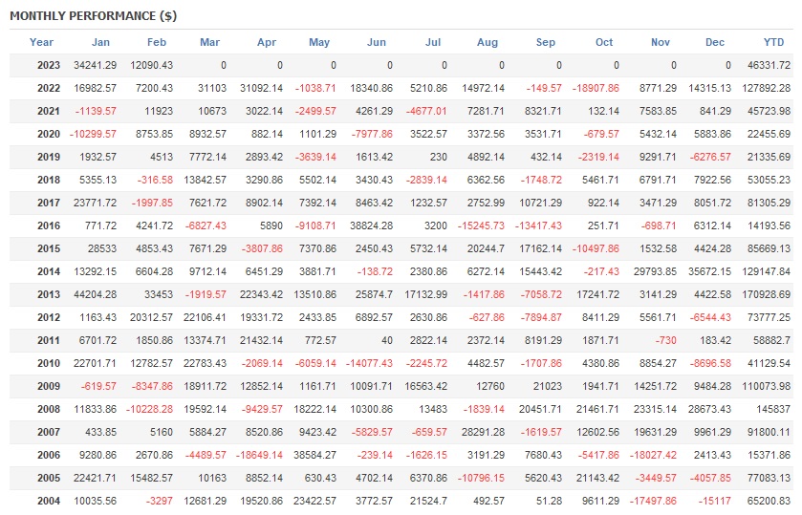The image size is (802, 515).
Task: Click the Dec column header
Action: point(715,42)
